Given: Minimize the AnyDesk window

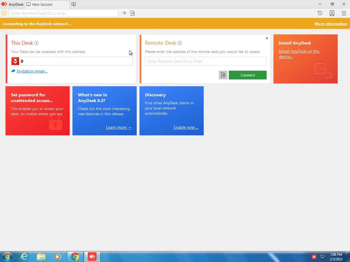Looking at the screenshot, I should pos(320,4).
